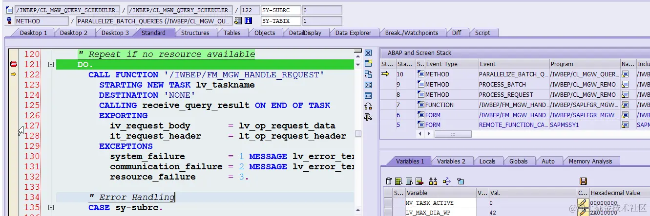
Task: Click the third icon in variables toolbar
Action: click(x=409, y=181)
